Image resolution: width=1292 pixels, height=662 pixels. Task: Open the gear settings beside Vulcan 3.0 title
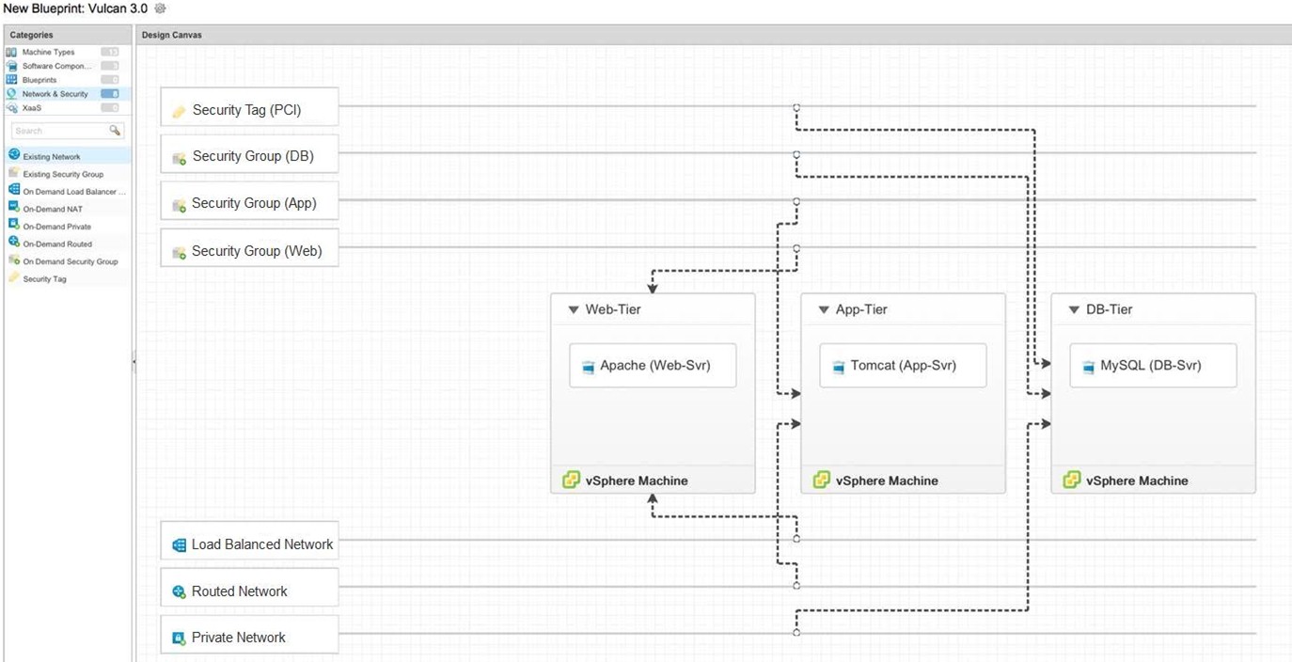point(160,9)
